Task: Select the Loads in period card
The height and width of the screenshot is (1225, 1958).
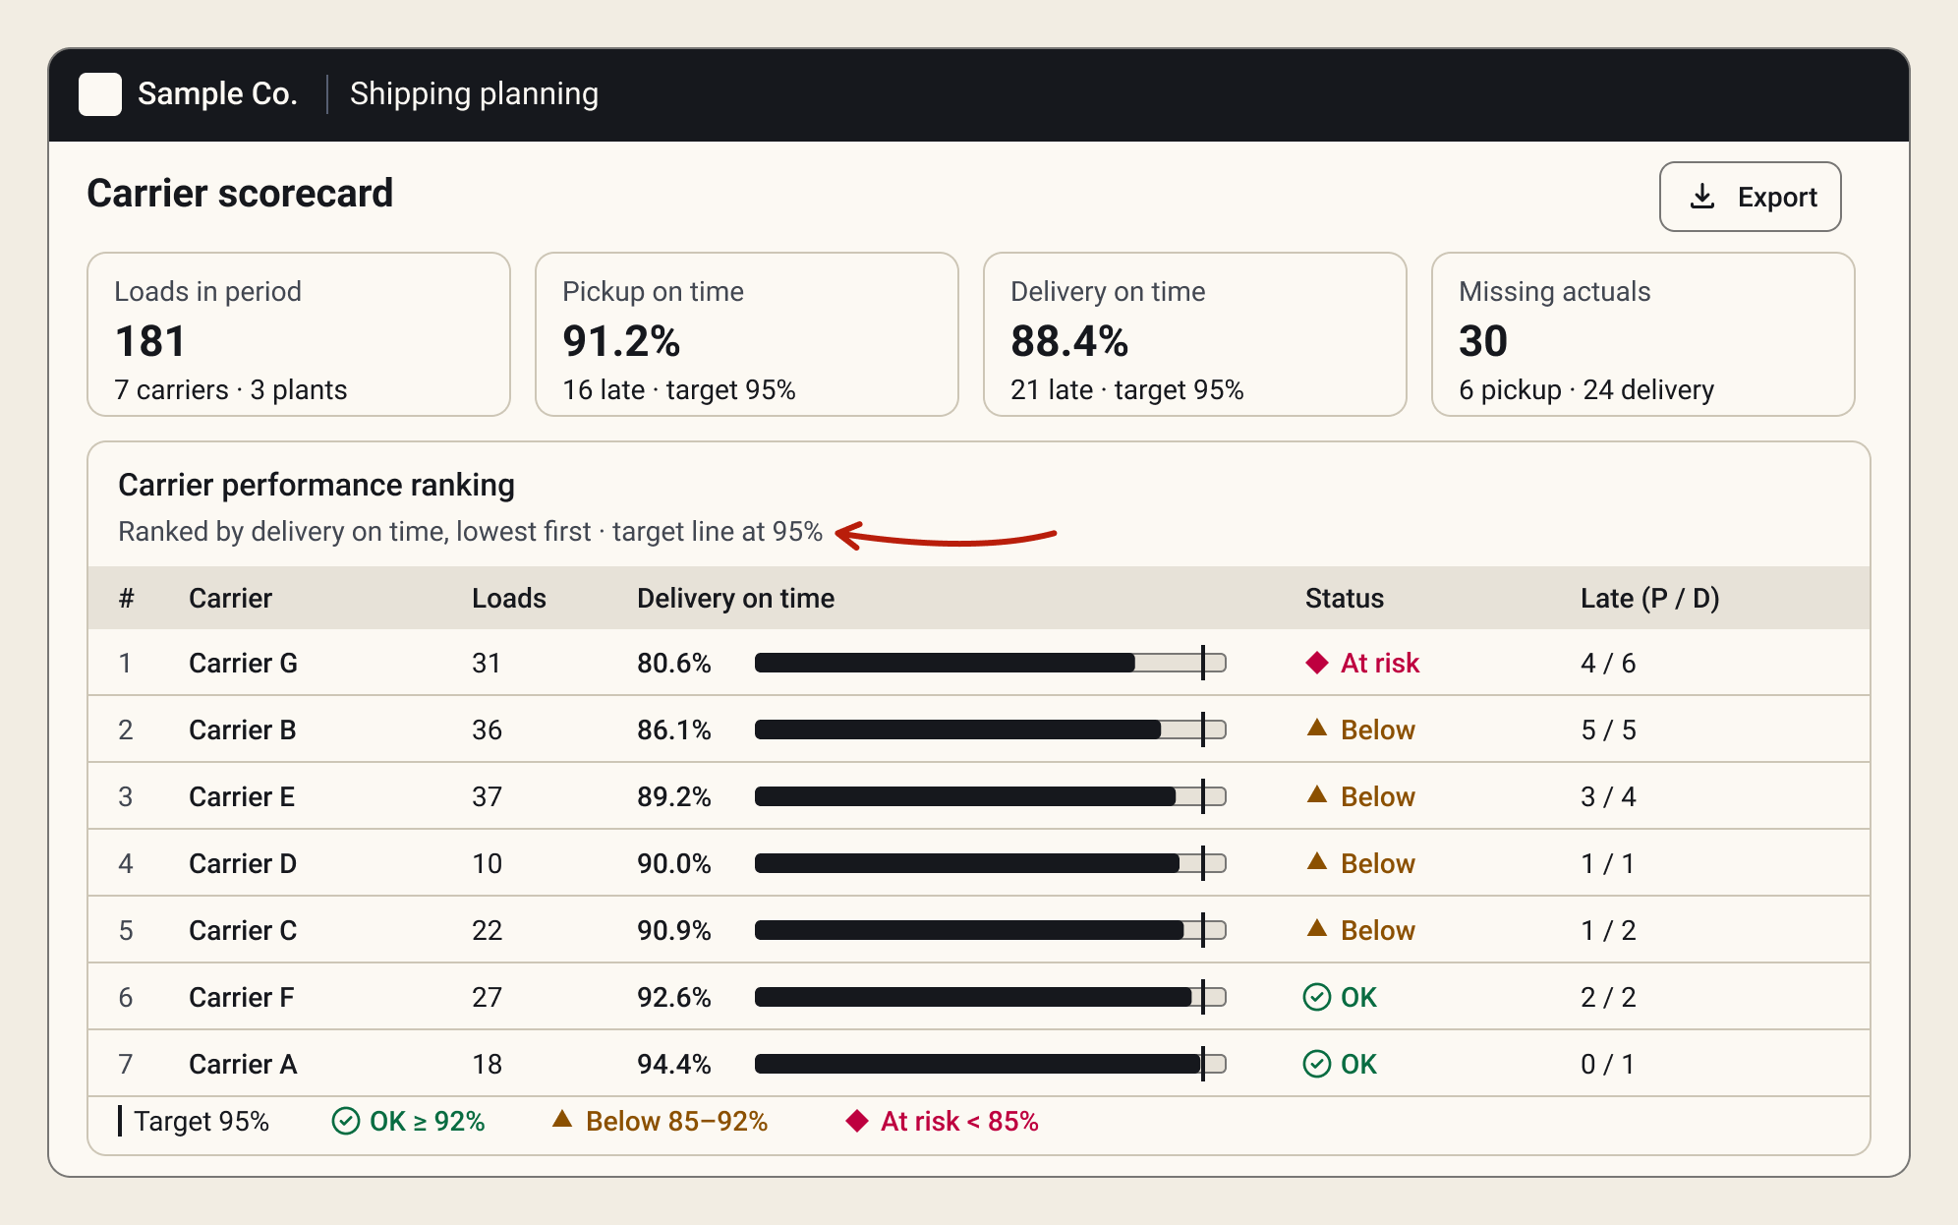Action: coord(299,334)
